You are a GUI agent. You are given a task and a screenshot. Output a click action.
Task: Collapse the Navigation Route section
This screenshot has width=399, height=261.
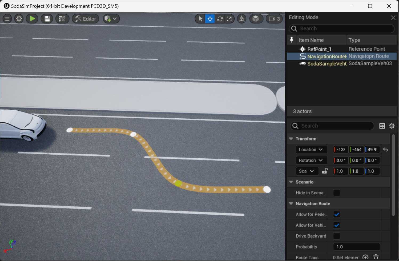click(291, 204)
